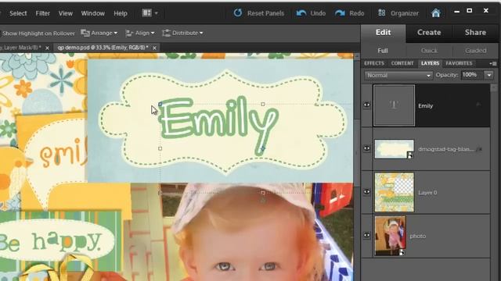Close the Layer Mask document tab
501x281 pixels.
[x=47, y=48]
